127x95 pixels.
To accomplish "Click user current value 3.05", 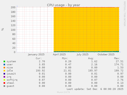I will pyautogui.click(x=42, y=65).
